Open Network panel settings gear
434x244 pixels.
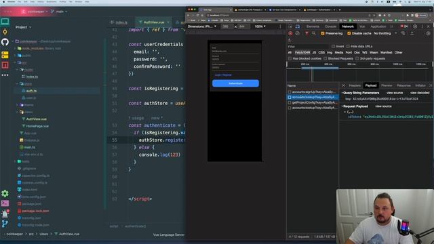[x=428, y=33]
